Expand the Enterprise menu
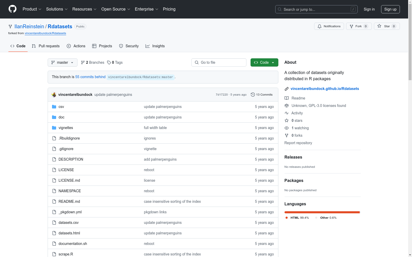Screen dimensions: 412x257 point(147,9)
